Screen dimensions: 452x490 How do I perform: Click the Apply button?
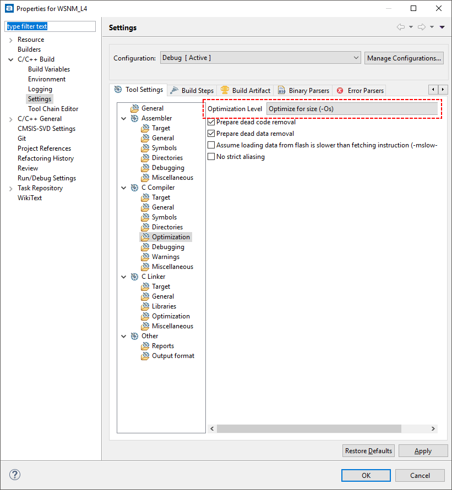tap(423, 450)
